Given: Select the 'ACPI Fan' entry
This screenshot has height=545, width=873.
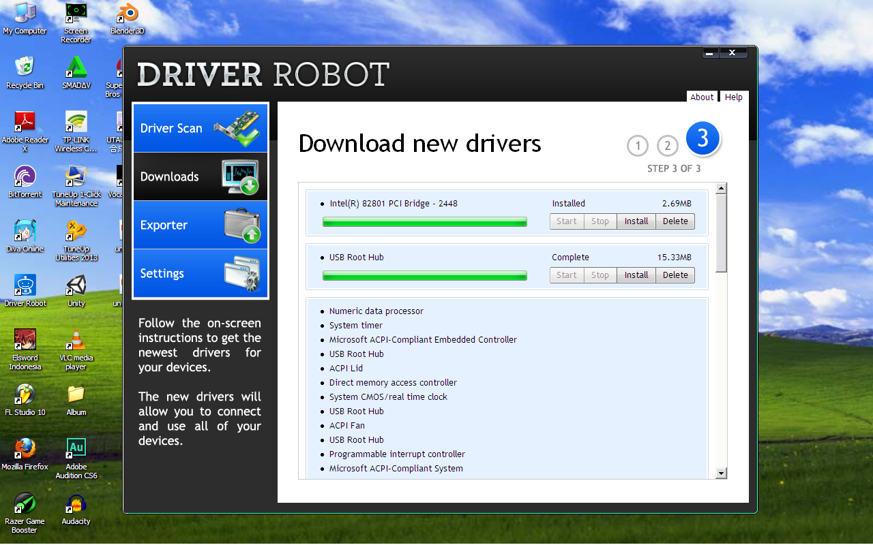Looking at the screenshot, I should [346, 426].
